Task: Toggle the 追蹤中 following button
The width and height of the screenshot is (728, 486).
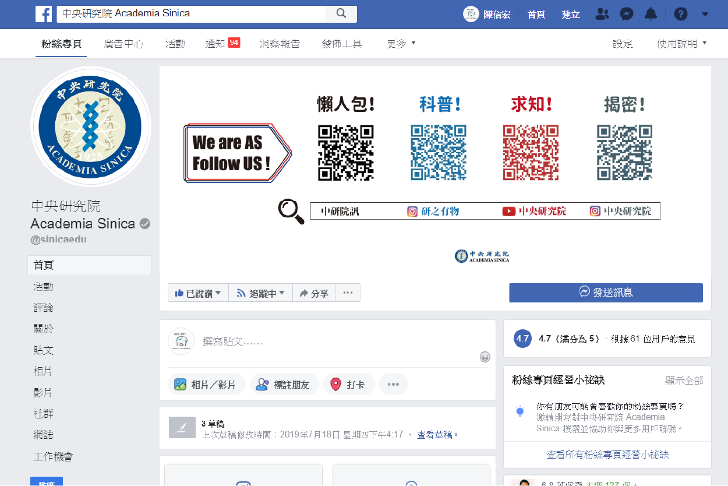Action: click(260, 293)
